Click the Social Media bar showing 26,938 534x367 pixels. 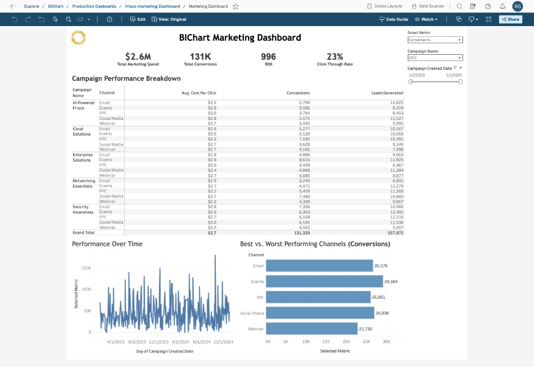tap(320, 313)
